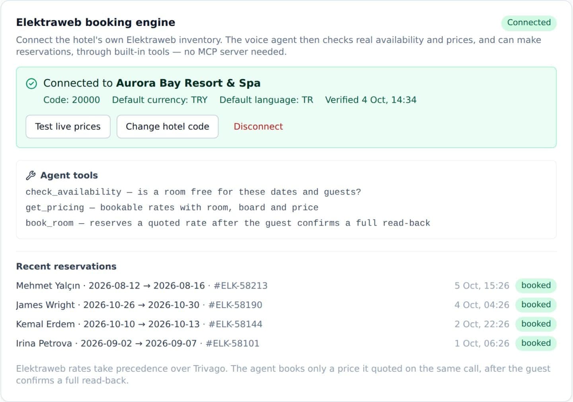
Task: Select the James Wright reservation row
Action: [286, 305]
